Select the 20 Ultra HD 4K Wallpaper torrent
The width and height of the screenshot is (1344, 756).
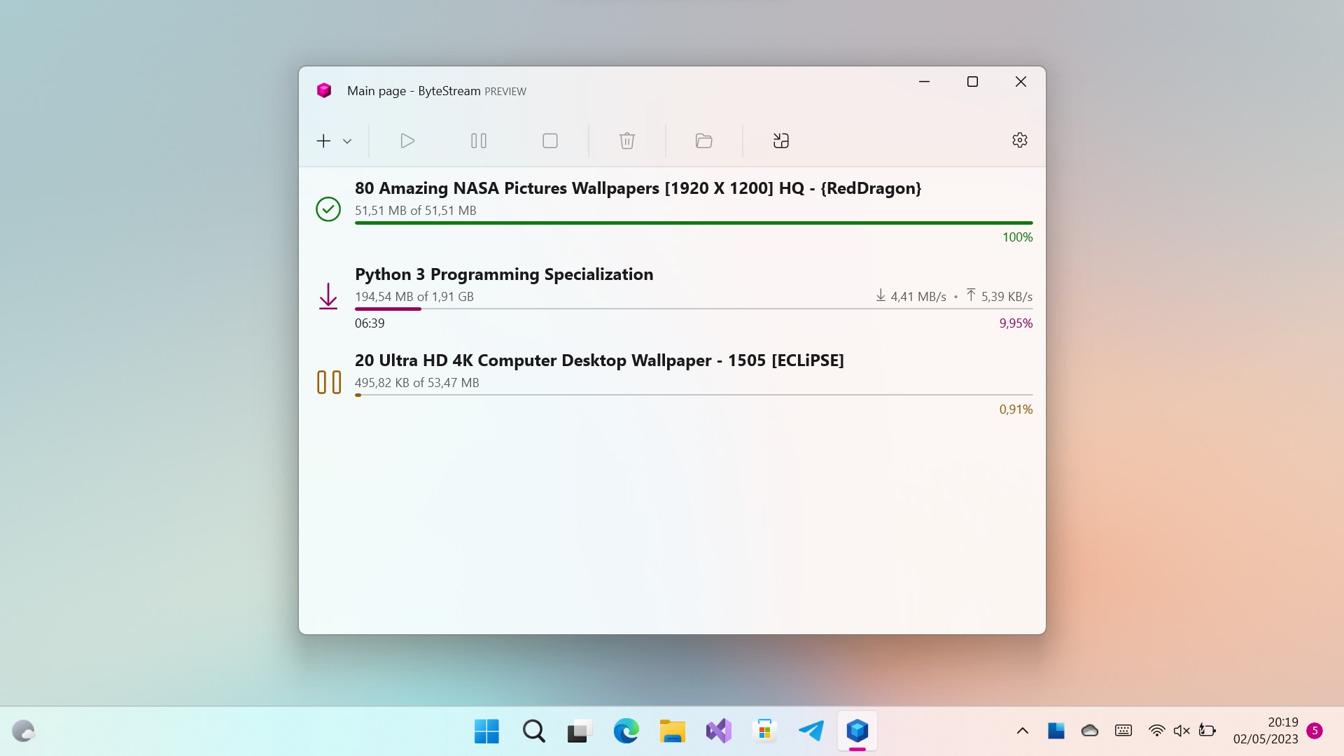click(x=598, y=360)
